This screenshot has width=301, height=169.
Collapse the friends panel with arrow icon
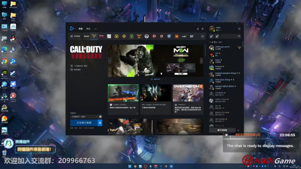[x=239, y=130]
